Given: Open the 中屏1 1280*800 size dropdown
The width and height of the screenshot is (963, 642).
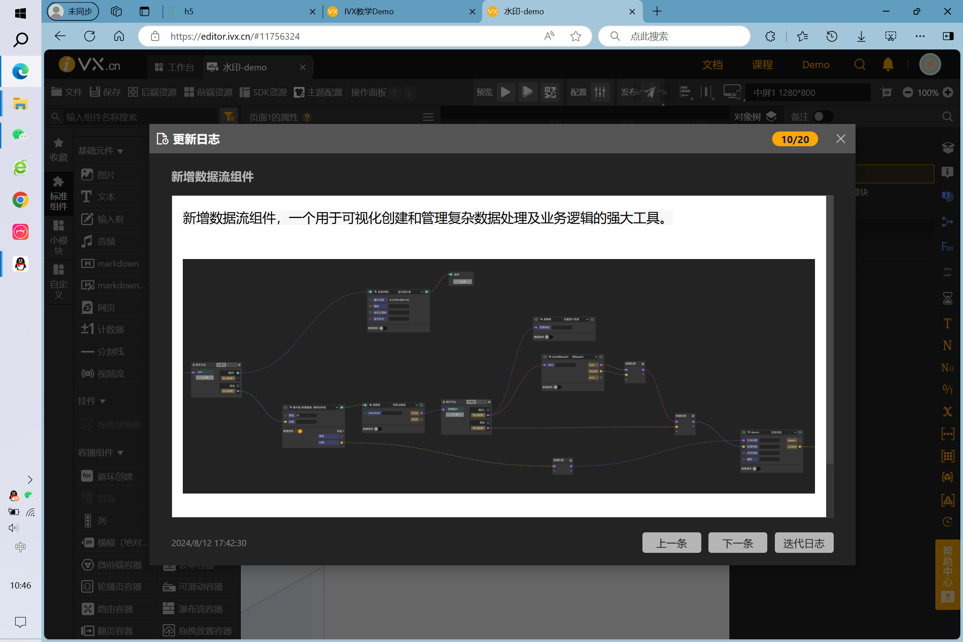Looking at the screenshot, I should pos(808,93).
